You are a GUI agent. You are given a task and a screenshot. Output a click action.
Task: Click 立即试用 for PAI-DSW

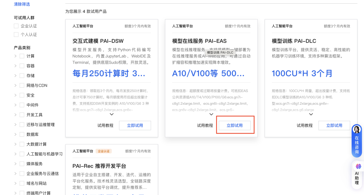pos(135,126)
